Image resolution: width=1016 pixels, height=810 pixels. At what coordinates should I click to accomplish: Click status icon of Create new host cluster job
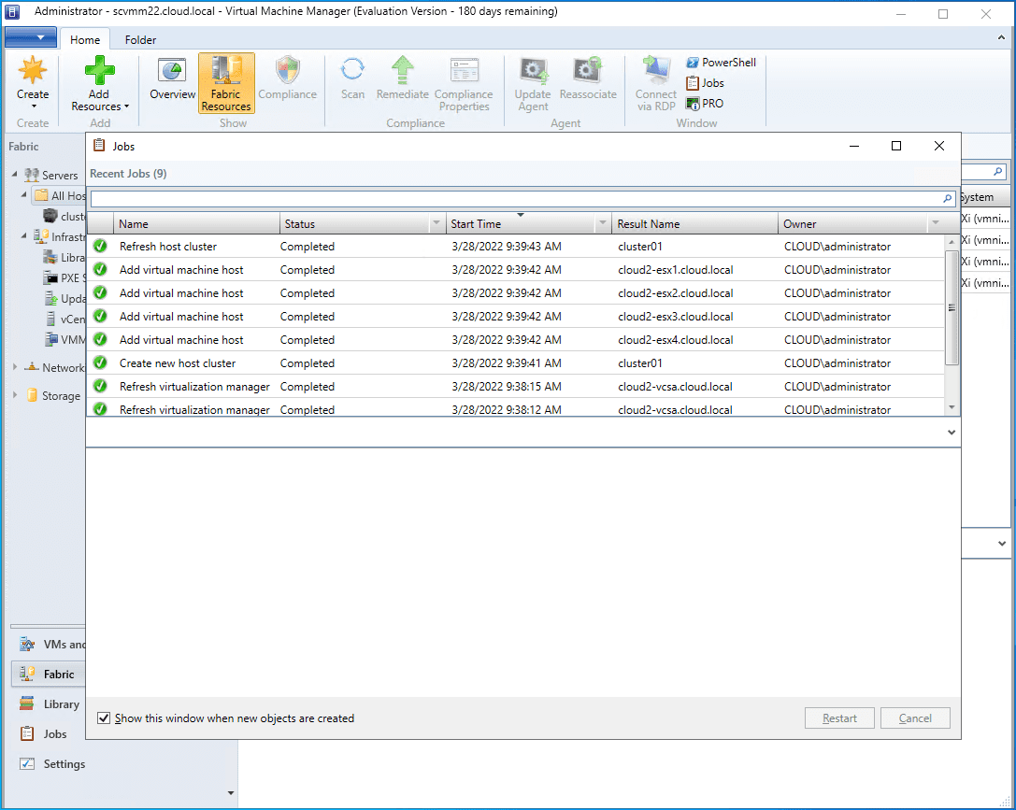[x=100, y=362]
